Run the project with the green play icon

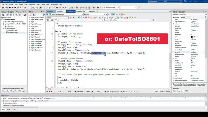tap(45, 8)
